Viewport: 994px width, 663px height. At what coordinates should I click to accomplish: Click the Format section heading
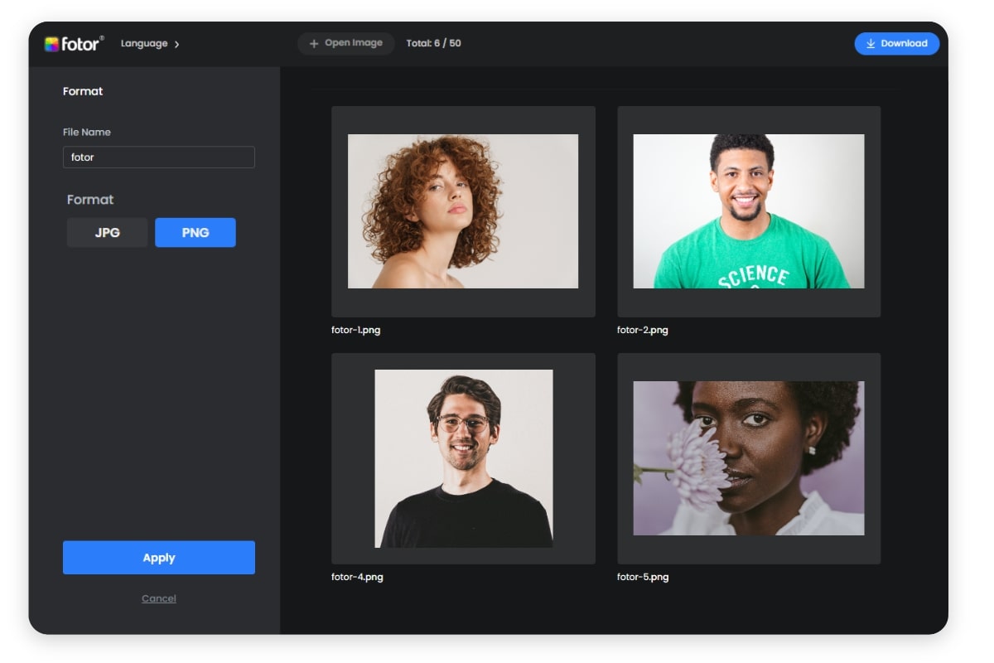coord(83,91)
